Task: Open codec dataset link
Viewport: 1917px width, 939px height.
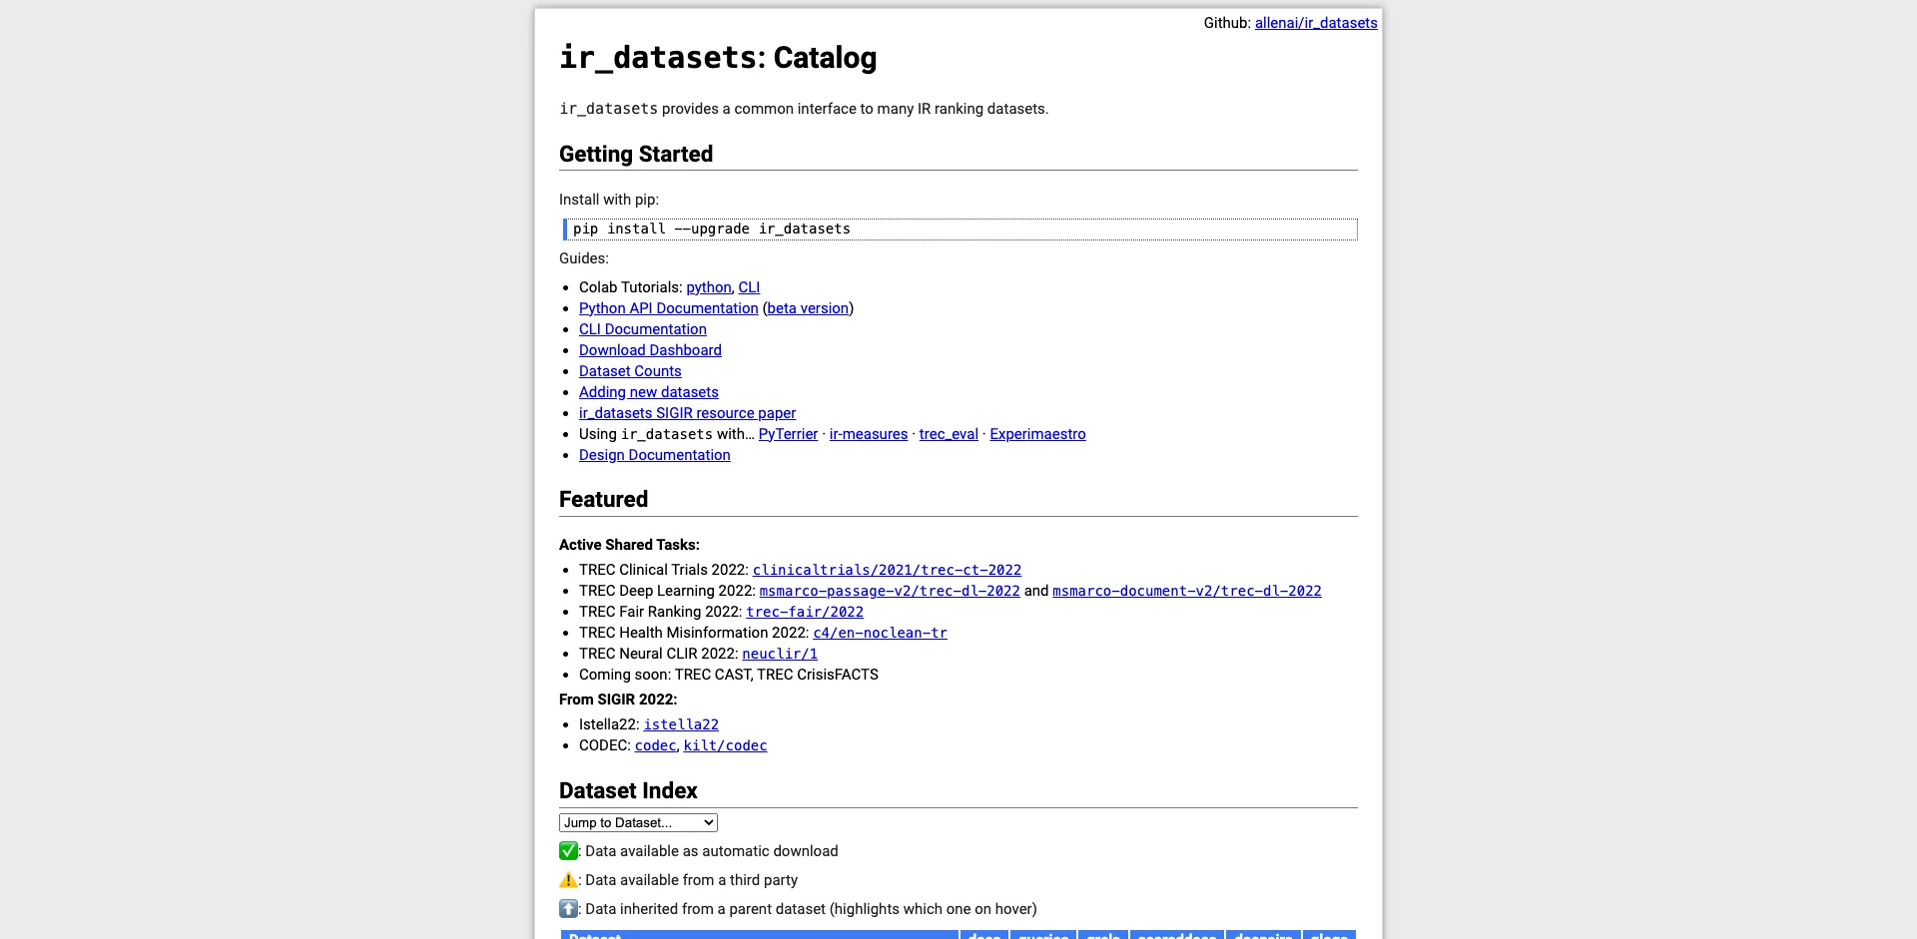Action: [655, 745]
